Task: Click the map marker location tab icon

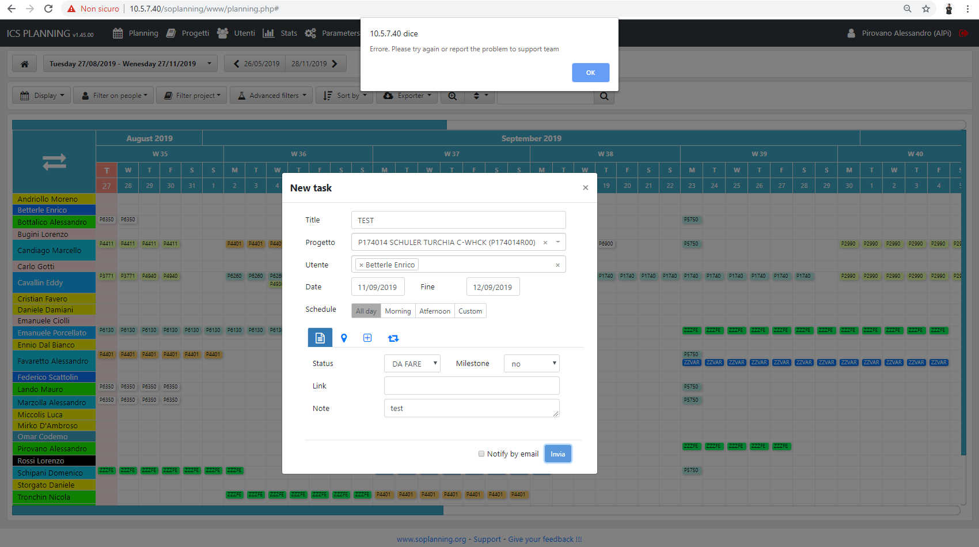Action: click(344, 338)
